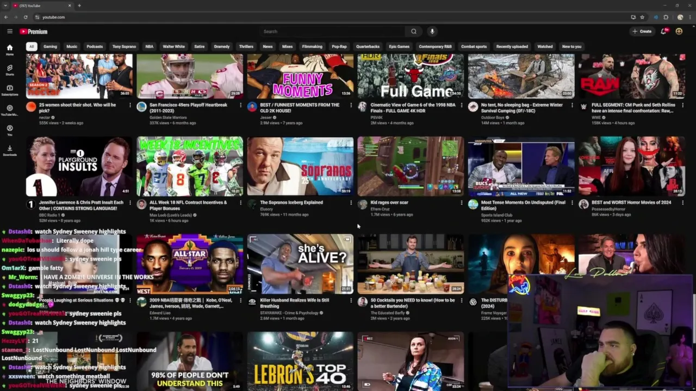This screenshot has height=391, width=696.
Task: Select the Quarterbacks filter chip
Action: [368, 47]
